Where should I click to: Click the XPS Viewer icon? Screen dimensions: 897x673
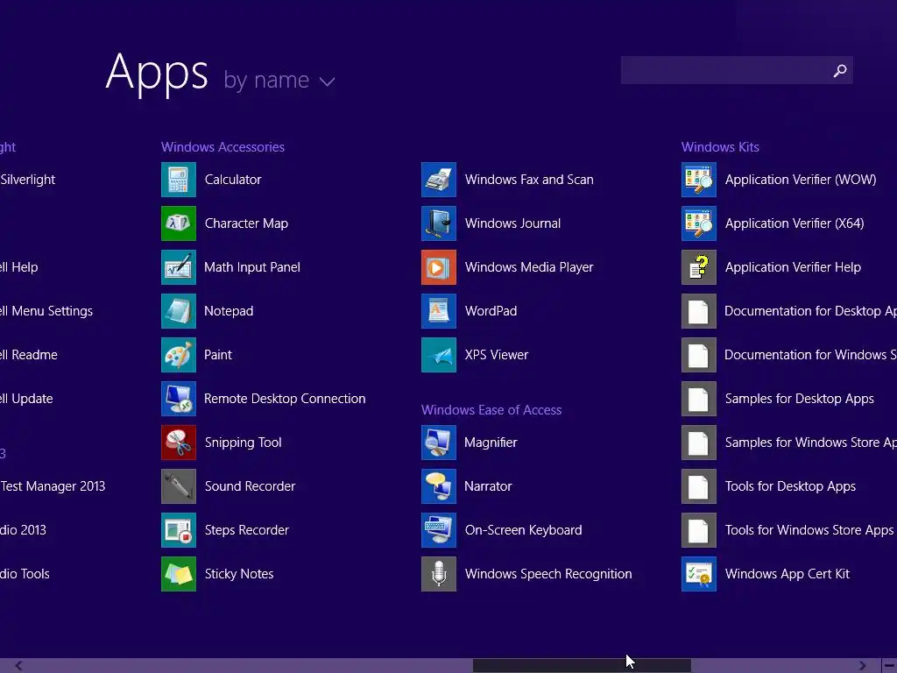tap(439, 355)
